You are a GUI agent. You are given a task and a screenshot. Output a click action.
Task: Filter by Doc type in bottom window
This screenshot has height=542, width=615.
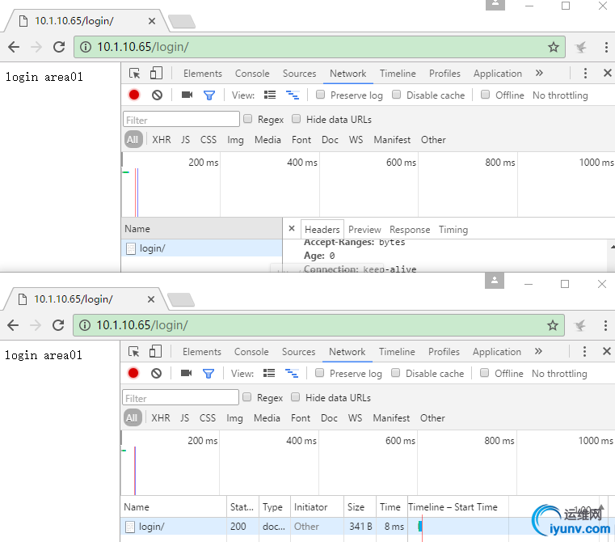tap(329, 418)
